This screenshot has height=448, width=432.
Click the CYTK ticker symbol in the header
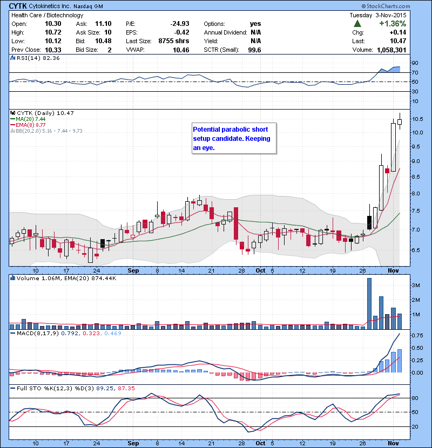tap(18, 6)
